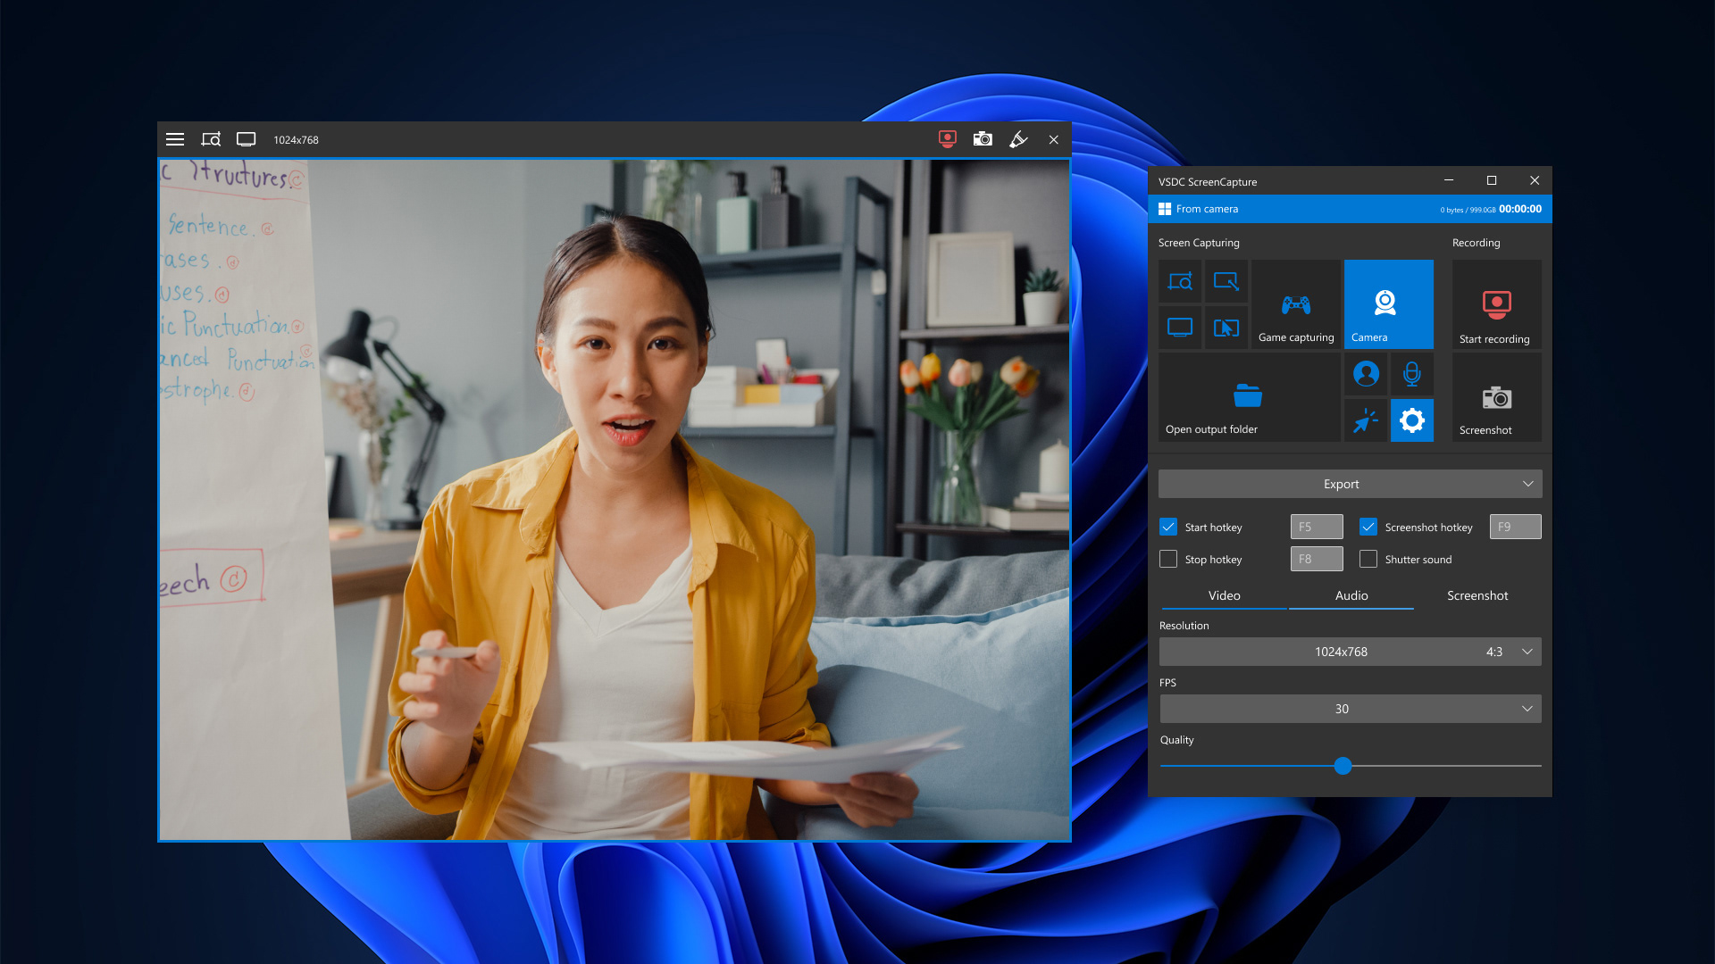Viewport: 1715px width, 964px height.
Task: Click the Open output folder button
Action: 1247,398
